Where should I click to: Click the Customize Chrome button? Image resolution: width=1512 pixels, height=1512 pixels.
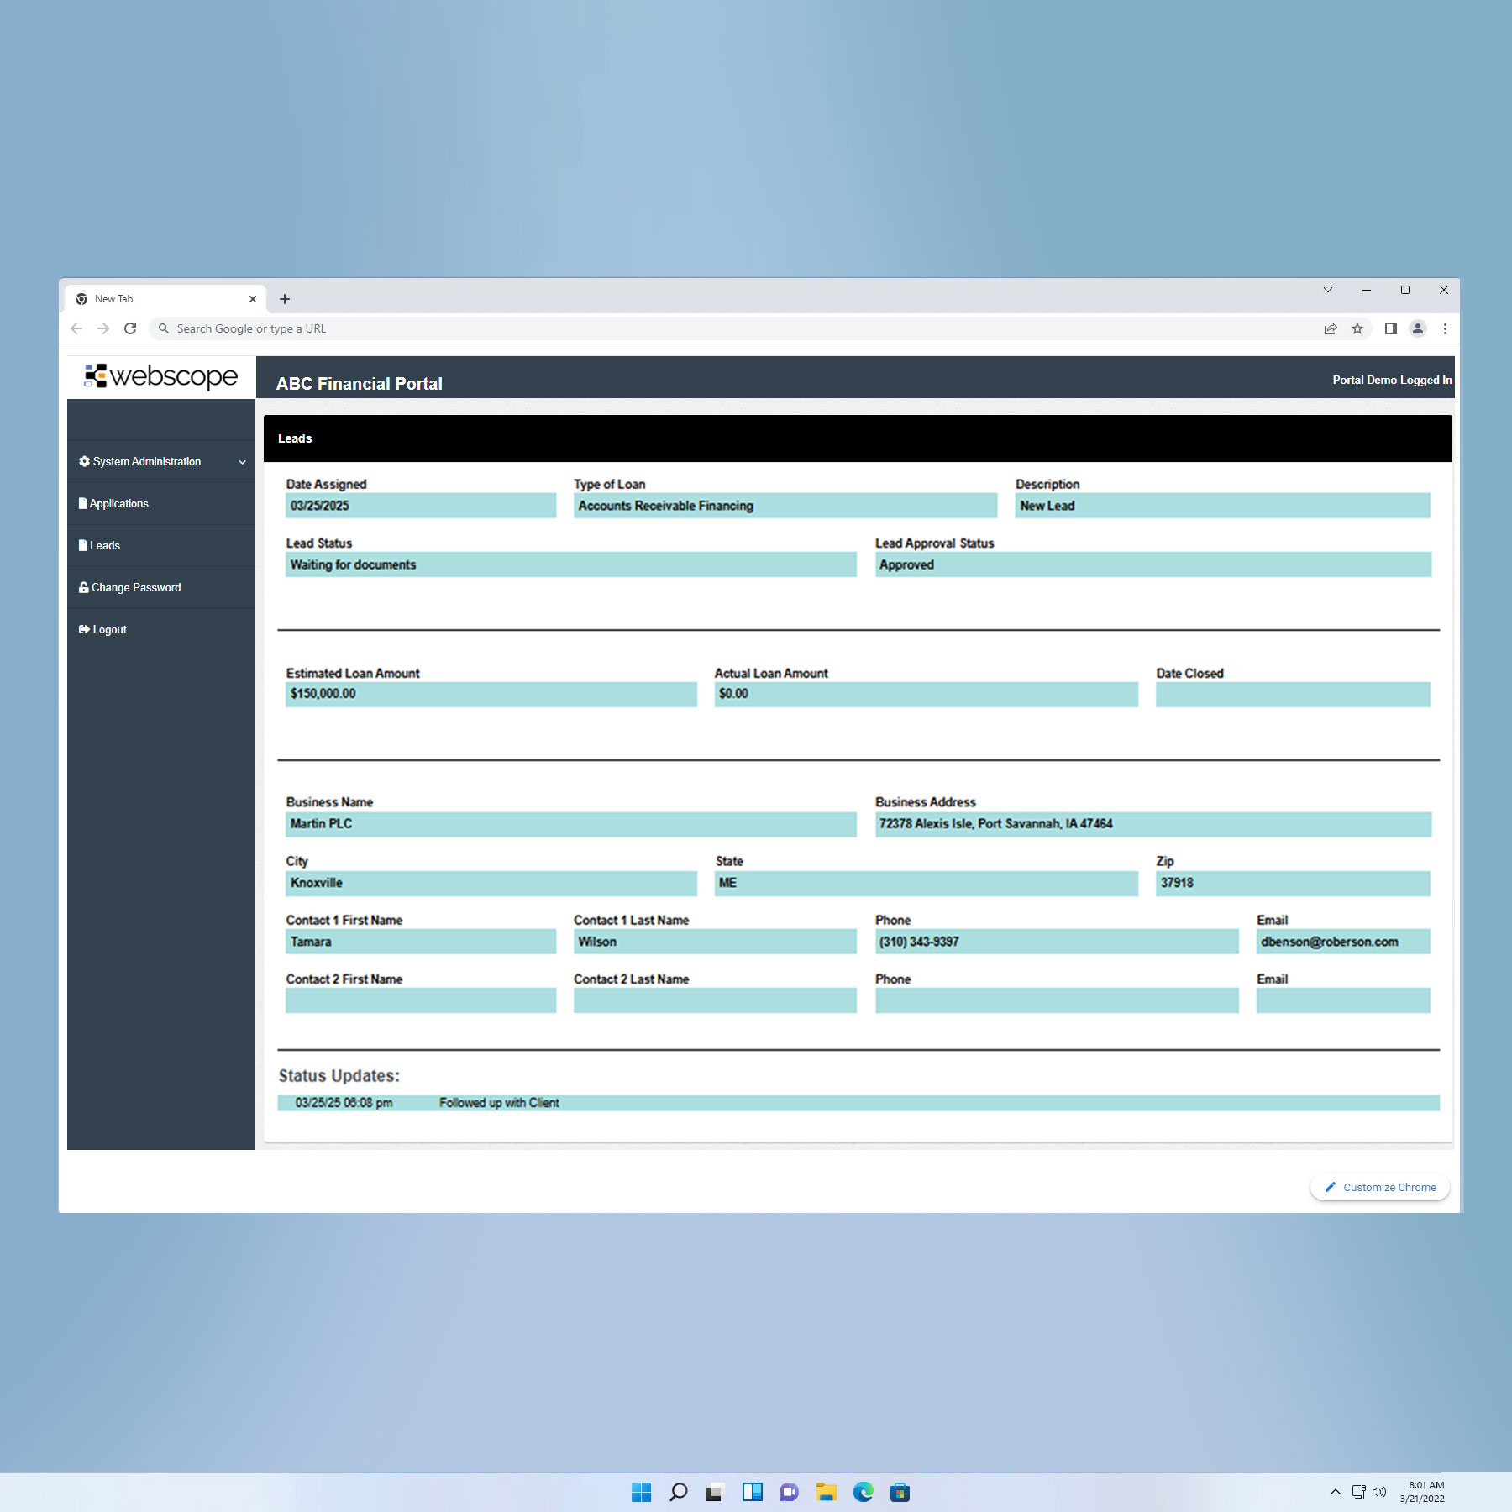click(1380, 1187)
